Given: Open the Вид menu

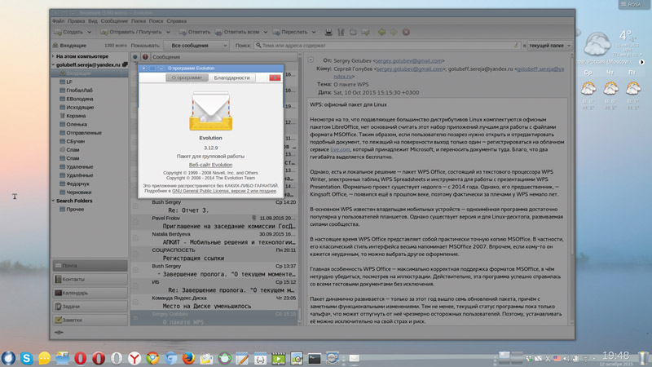Looking at the screenshot, I should [x=93, y=21].
